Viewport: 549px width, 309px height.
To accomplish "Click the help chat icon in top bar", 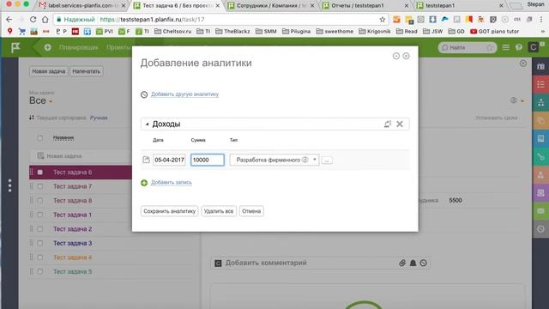I will pyautogui.click(x=519, y=47).
